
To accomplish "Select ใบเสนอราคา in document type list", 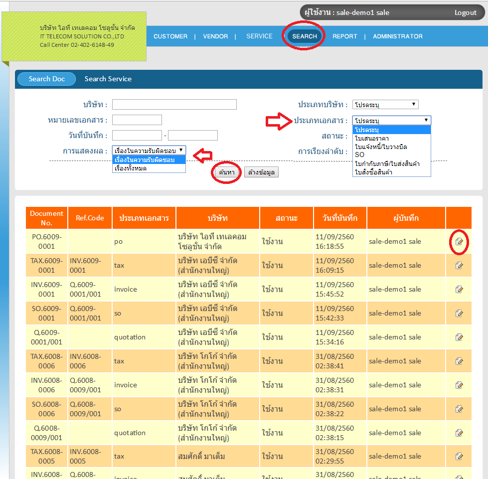I will coord(372,138).
